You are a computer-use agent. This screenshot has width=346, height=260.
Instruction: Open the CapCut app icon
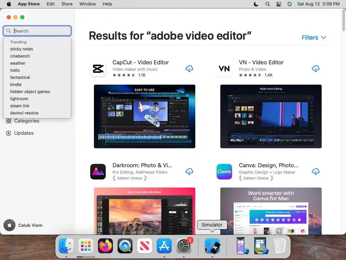click(98, 69)
